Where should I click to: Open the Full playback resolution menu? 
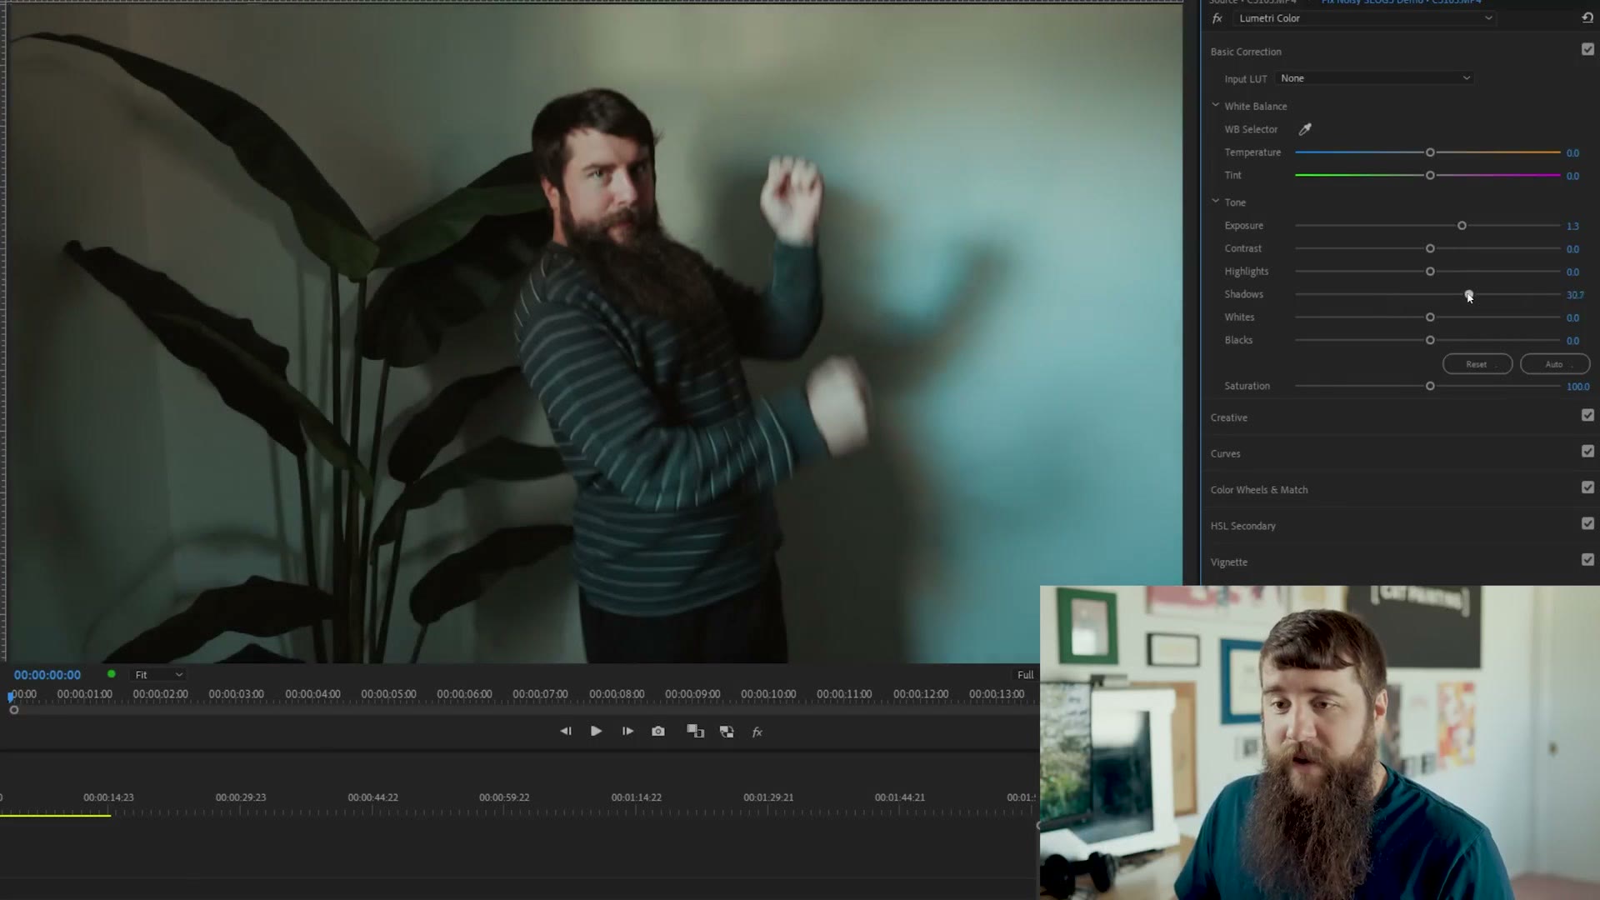coord(1025,675)
